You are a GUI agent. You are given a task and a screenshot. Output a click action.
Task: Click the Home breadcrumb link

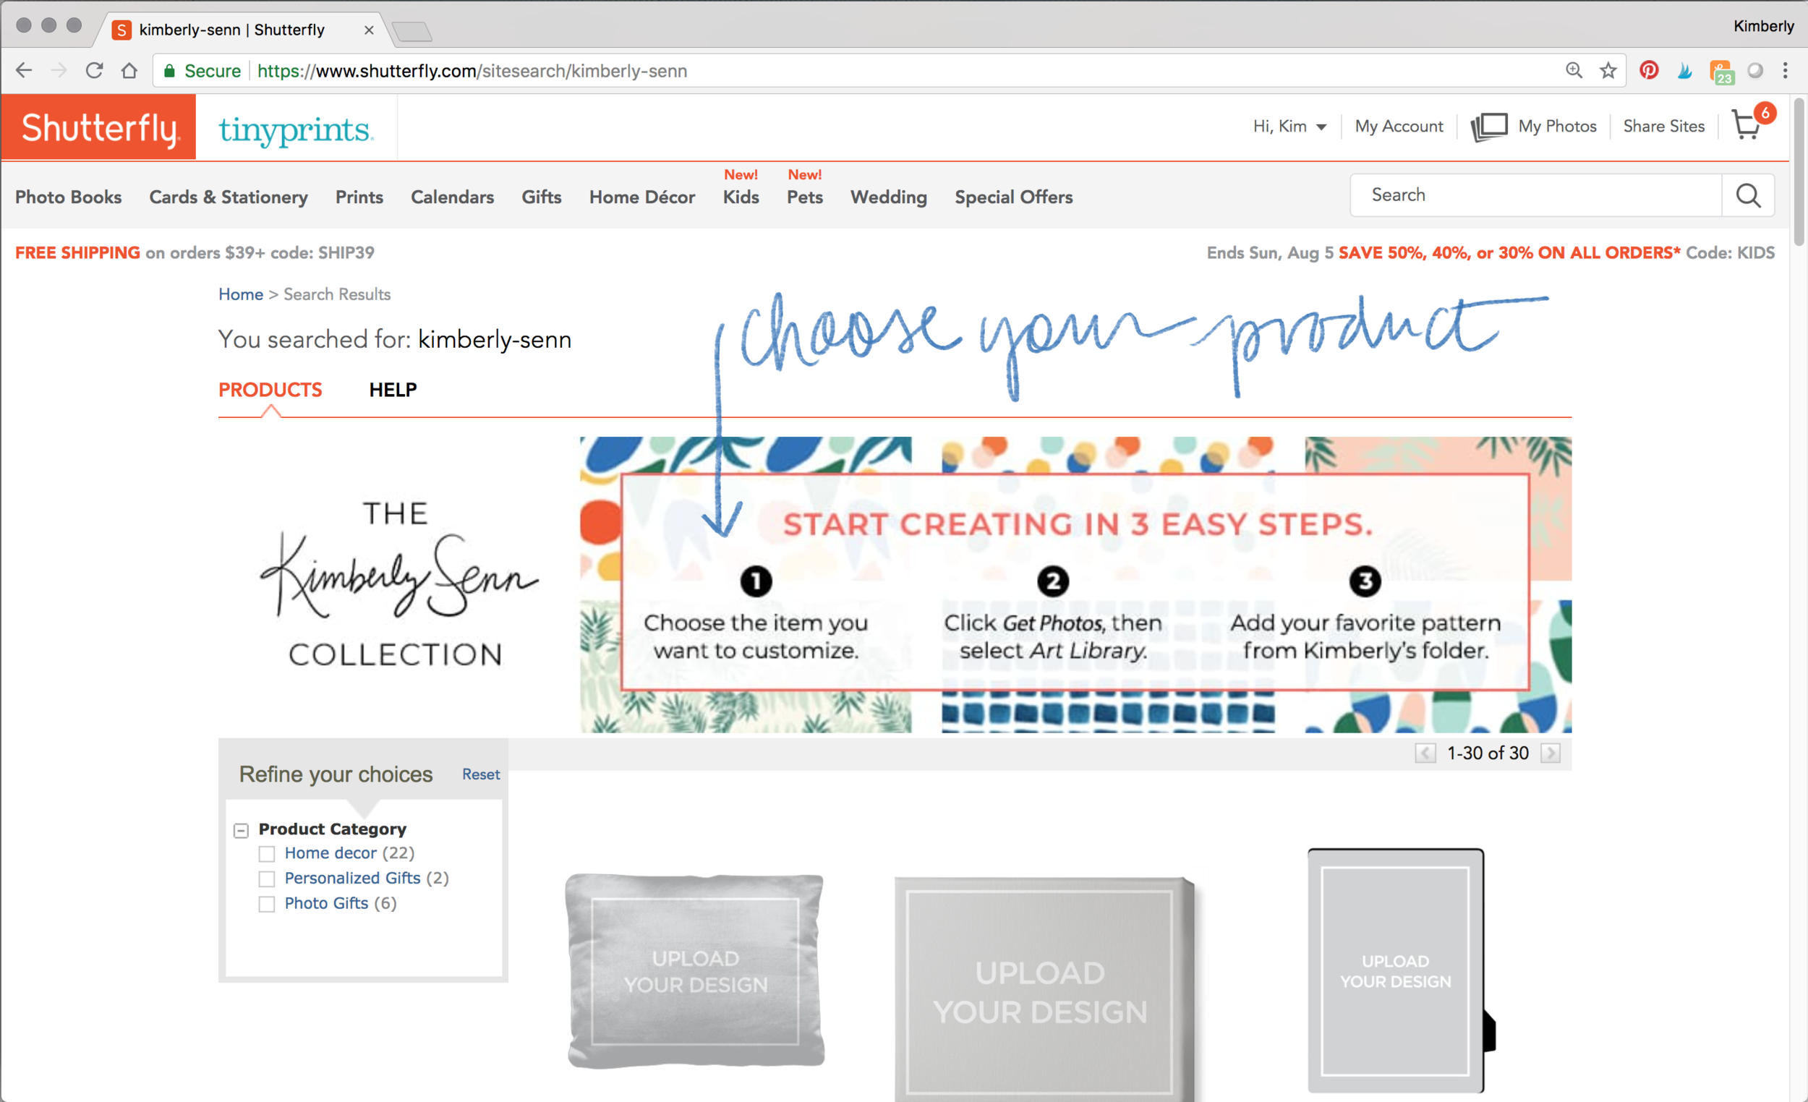click(x=241, y=294)
